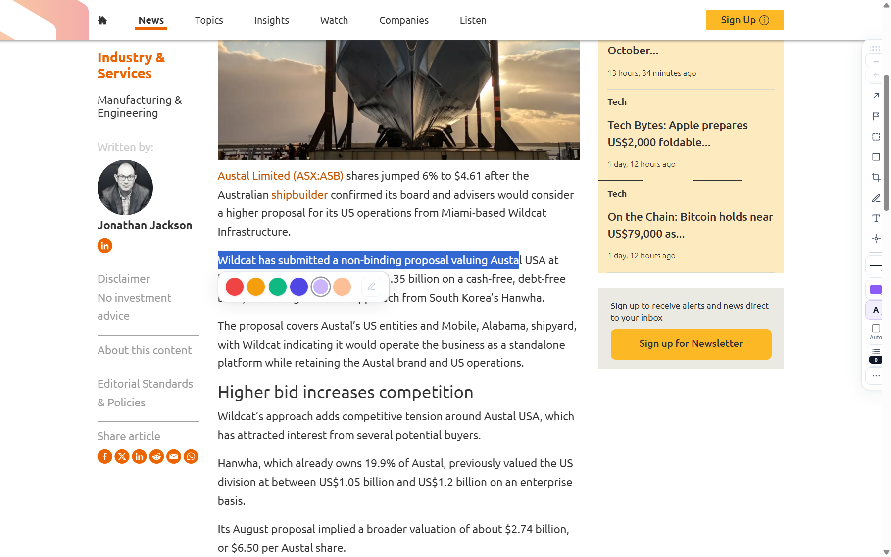Image resolution: width=891 pixels, height=557 pixels.
Task: Go to the home page icon
Action: pos(102,20)
